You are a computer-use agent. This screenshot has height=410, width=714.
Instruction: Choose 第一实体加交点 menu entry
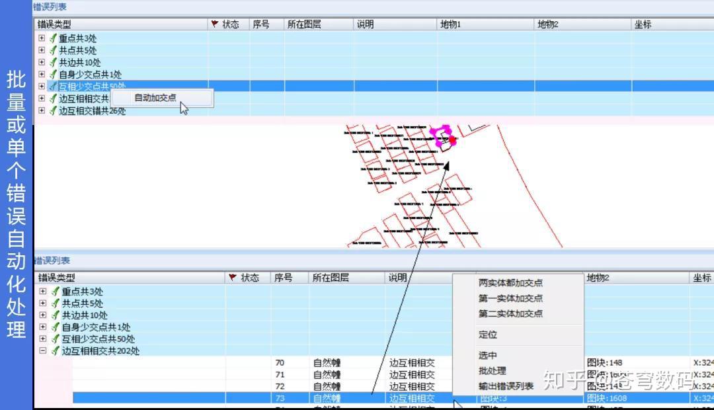(510, 298)
